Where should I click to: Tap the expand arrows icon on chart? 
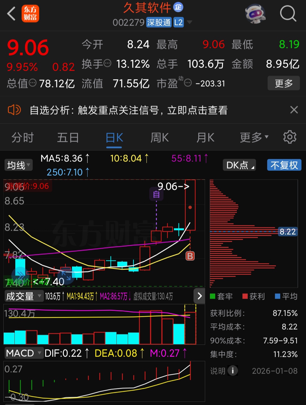(66, 276)
